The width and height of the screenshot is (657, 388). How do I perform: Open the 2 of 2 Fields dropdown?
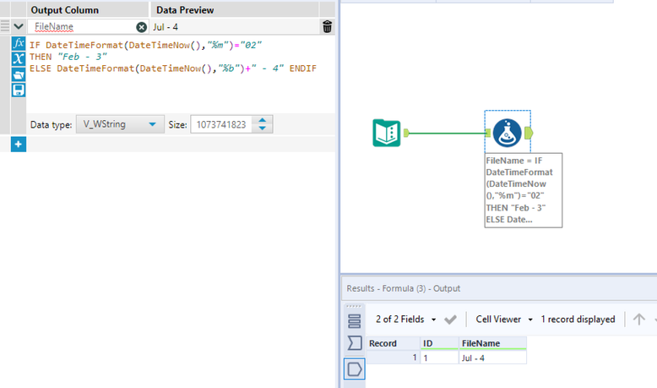(x=405, y=320)
